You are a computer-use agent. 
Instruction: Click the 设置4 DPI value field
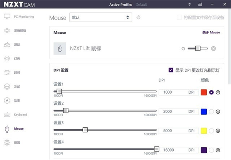172,150
